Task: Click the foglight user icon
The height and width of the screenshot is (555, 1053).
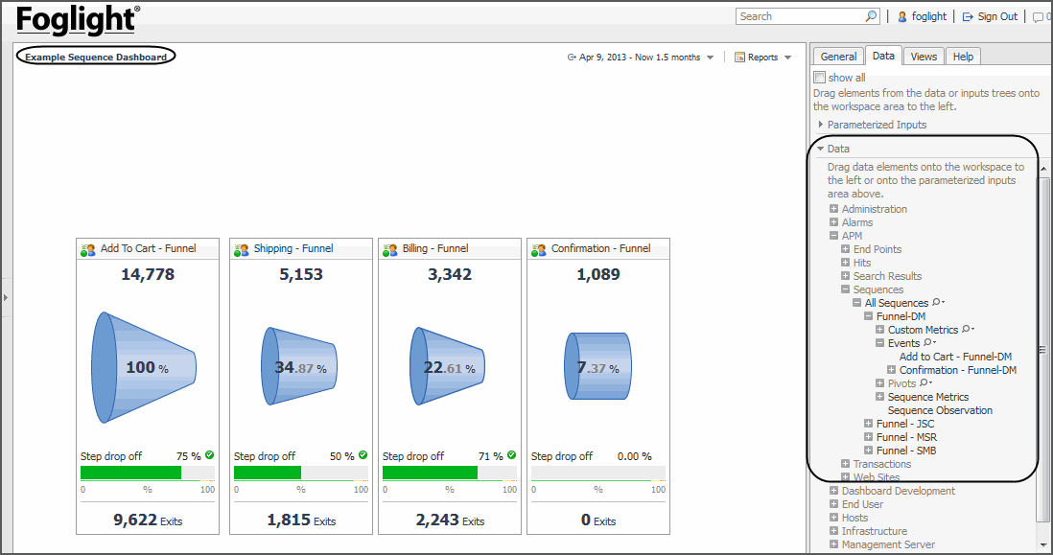Action: coord(902,17)
